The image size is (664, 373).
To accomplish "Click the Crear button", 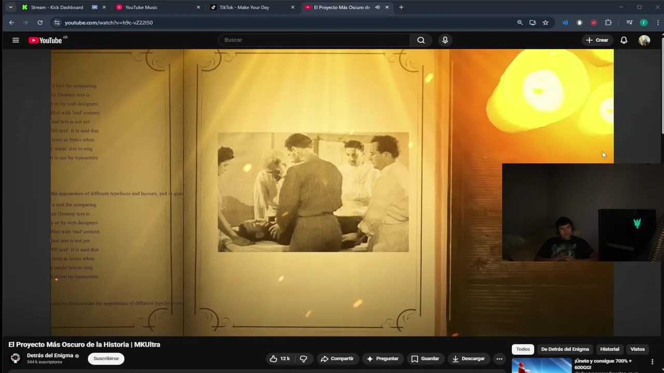I will point(597,40).
